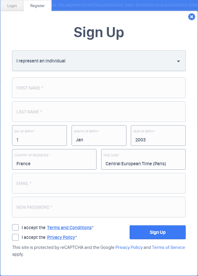Open the Time Zone dropdown
198x276 pixels.
point(143,160)
